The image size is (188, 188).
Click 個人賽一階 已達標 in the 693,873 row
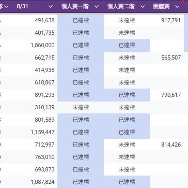point(81,169)
